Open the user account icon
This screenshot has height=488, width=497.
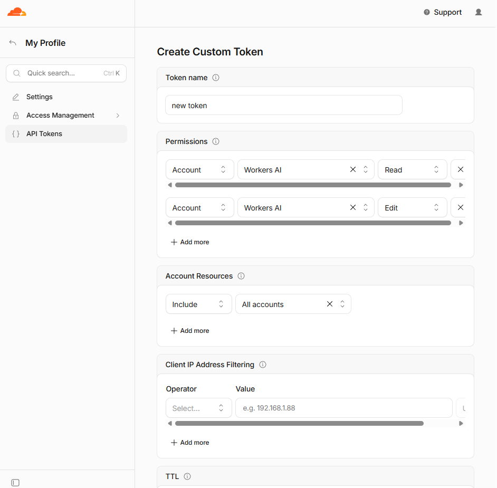[x=479, y=12]
